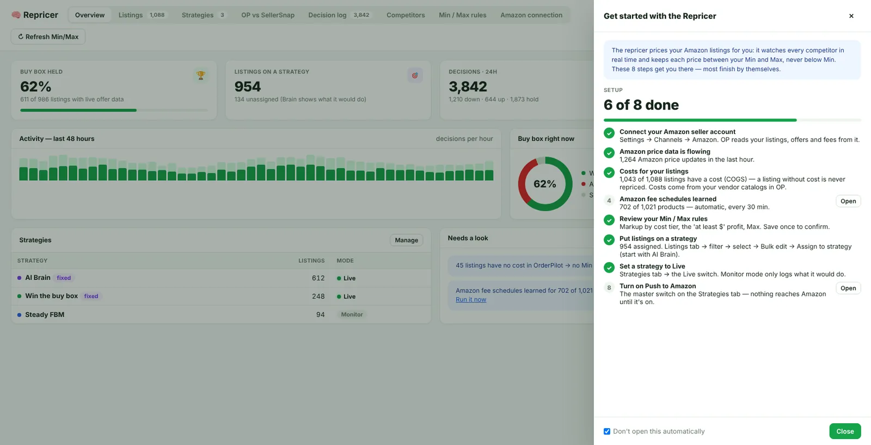
Task: Click the Refresh Min/Max button
Action: click(x=48, y=36)
